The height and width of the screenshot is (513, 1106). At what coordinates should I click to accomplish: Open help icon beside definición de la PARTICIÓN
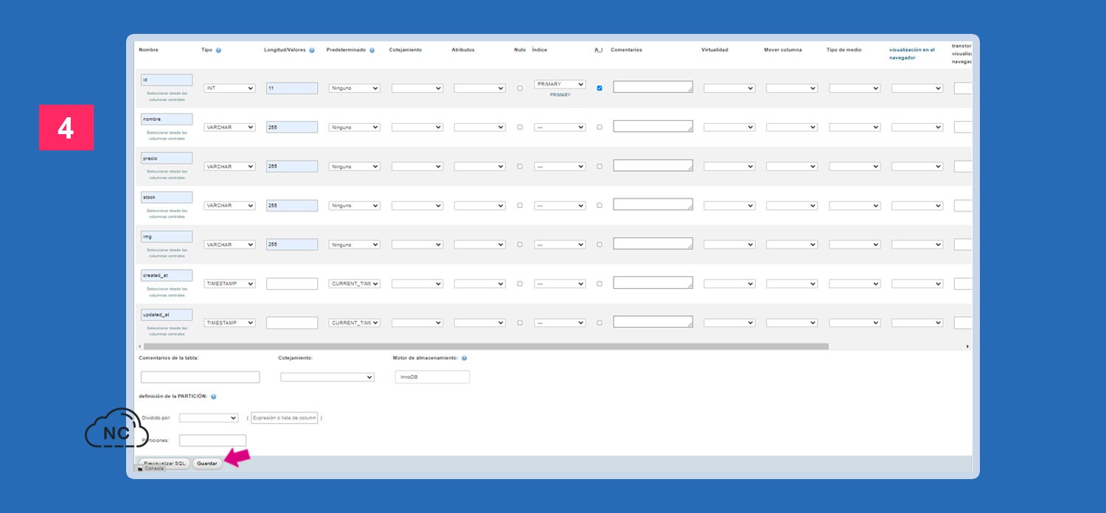(x=213, y=397)
